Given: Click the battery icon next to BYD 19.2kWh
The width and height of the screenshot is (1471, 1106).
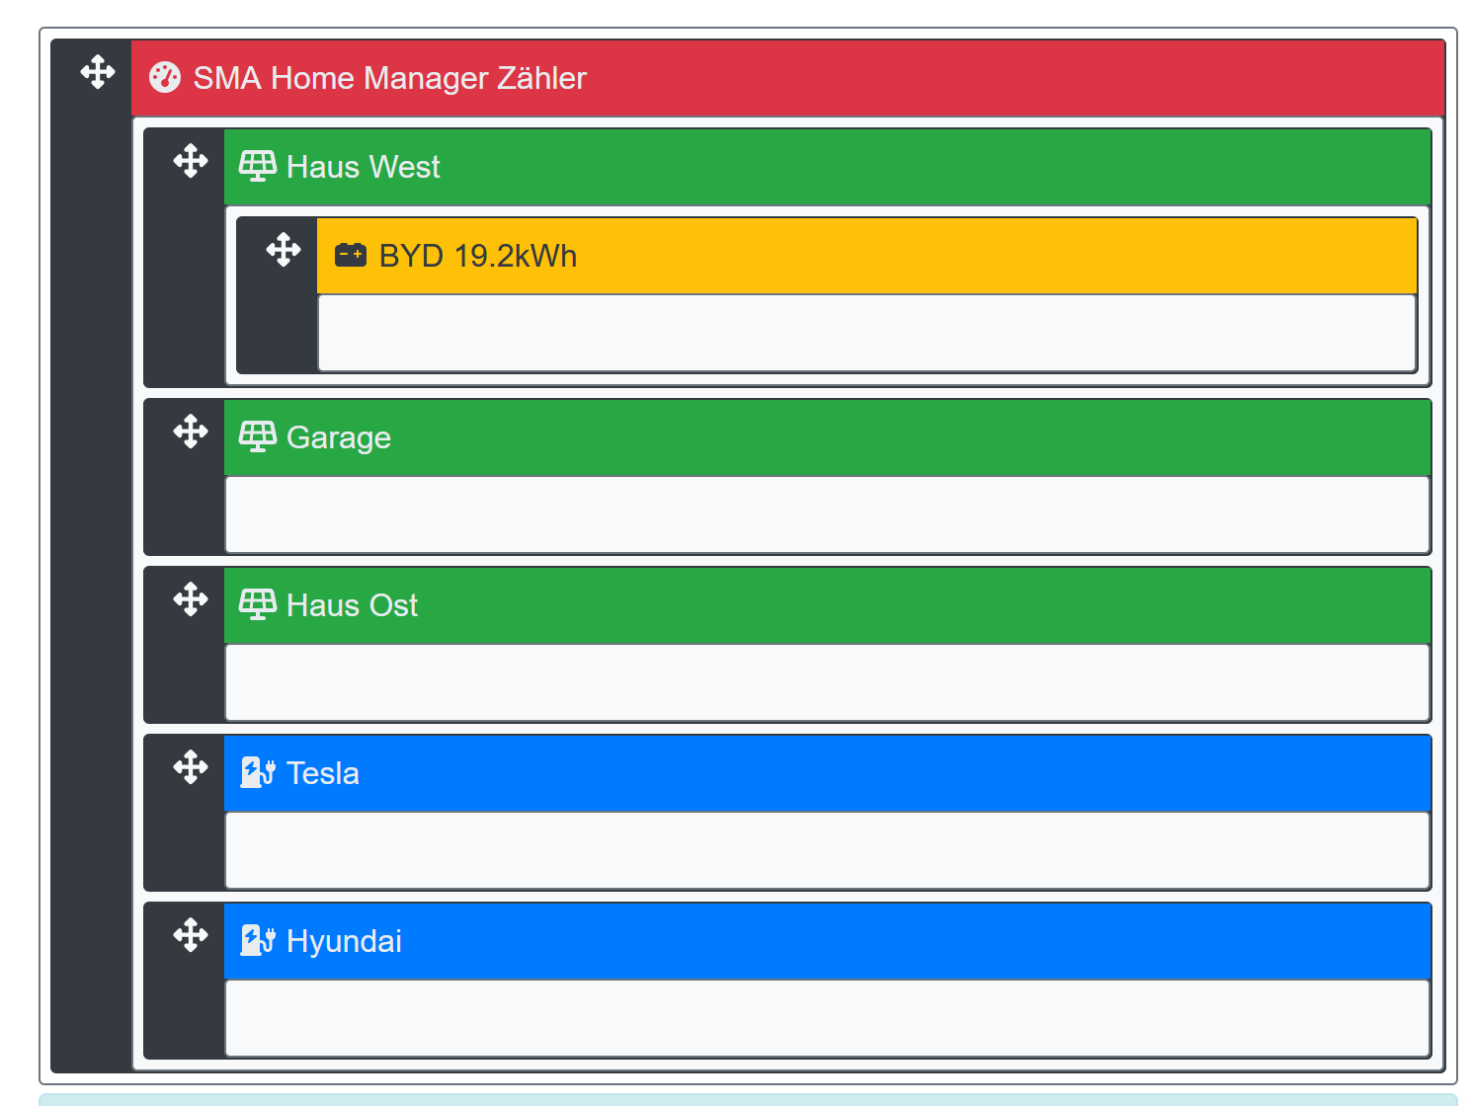Looking at the screenshot, I should (351, 256).
